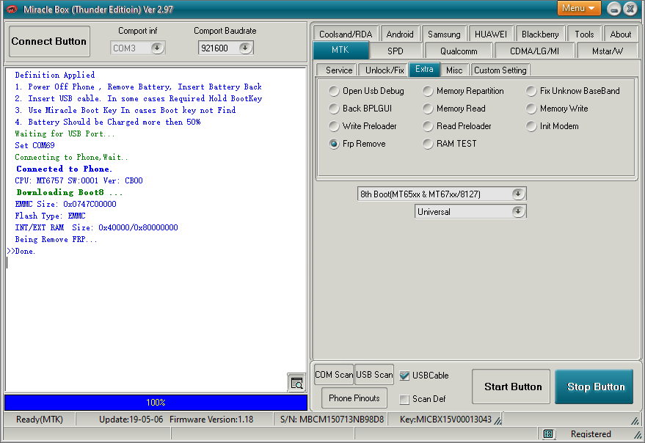Click the Key:MICBX15V00013043 status text
Viewport: 645px width, 443px height.
445,420
